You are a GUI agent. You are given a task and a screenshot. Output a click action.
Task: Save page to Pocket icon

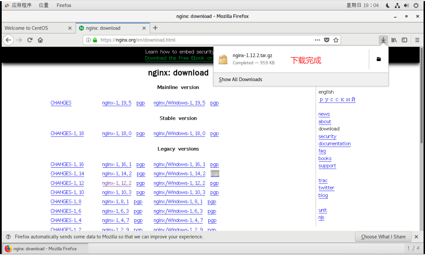pos(327,40)
